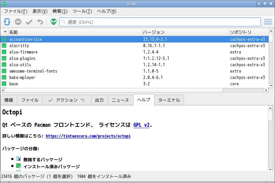Click installed status icon for alsa-utils
The image size is (275, 183).
click(4, 65)
